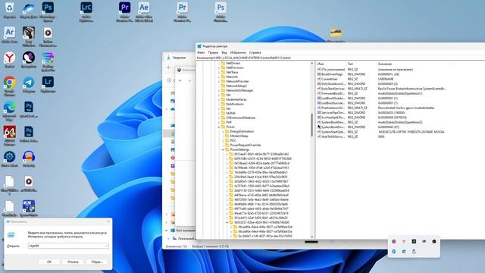The height and width of the screenshot is (273, 485).
Task: Select ModernSleep key in tree
Action: tap(239, 136)
